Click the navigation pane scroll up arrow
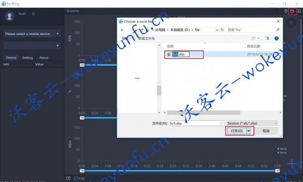Viewport: 303px width, 182px height. point(159,45)
